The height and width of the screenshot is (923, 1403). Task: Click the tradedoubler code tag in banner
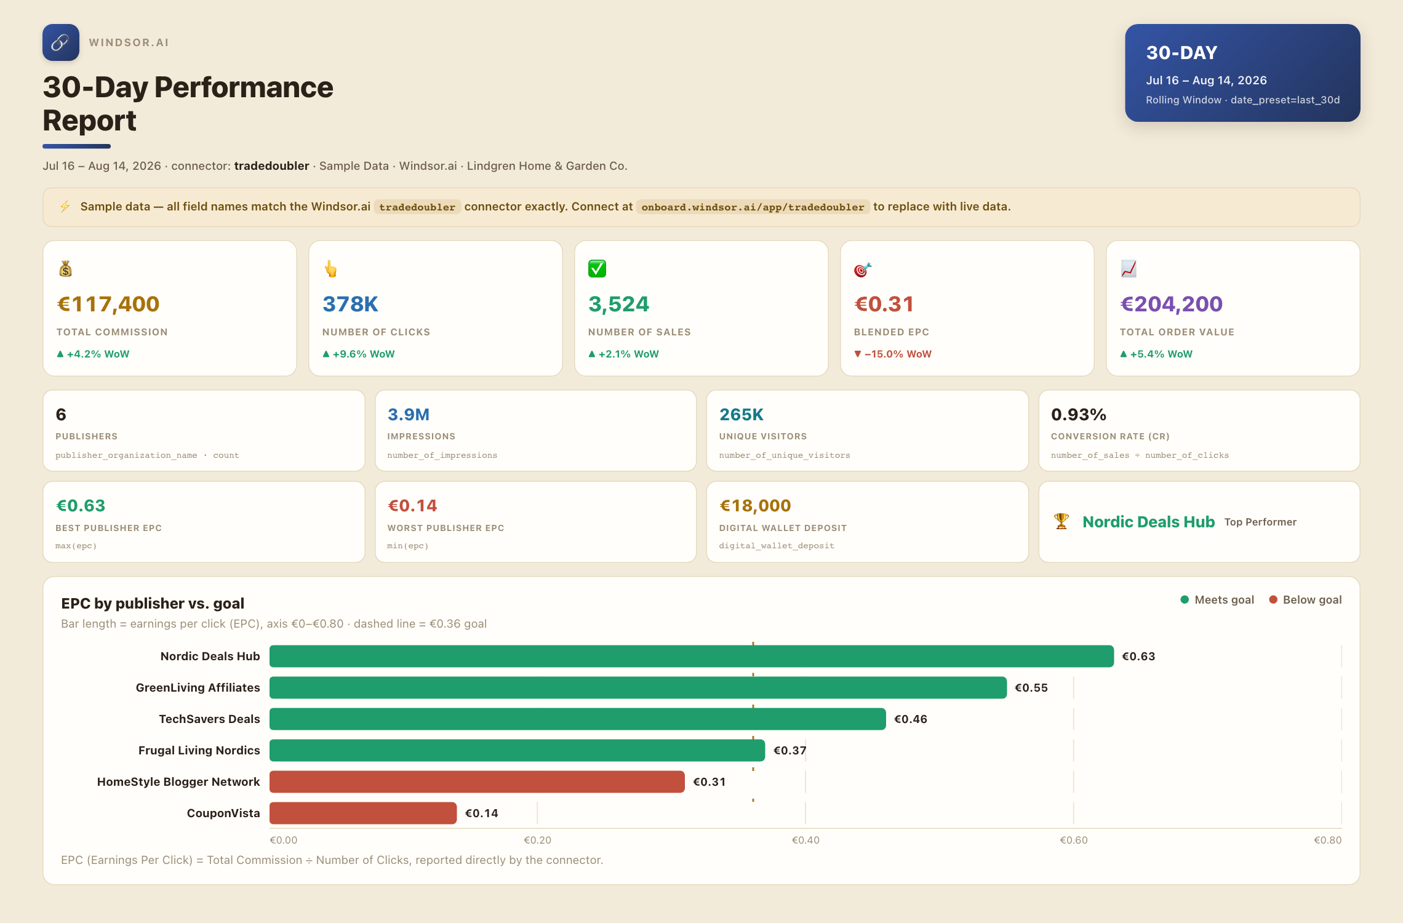pos(417,207)
